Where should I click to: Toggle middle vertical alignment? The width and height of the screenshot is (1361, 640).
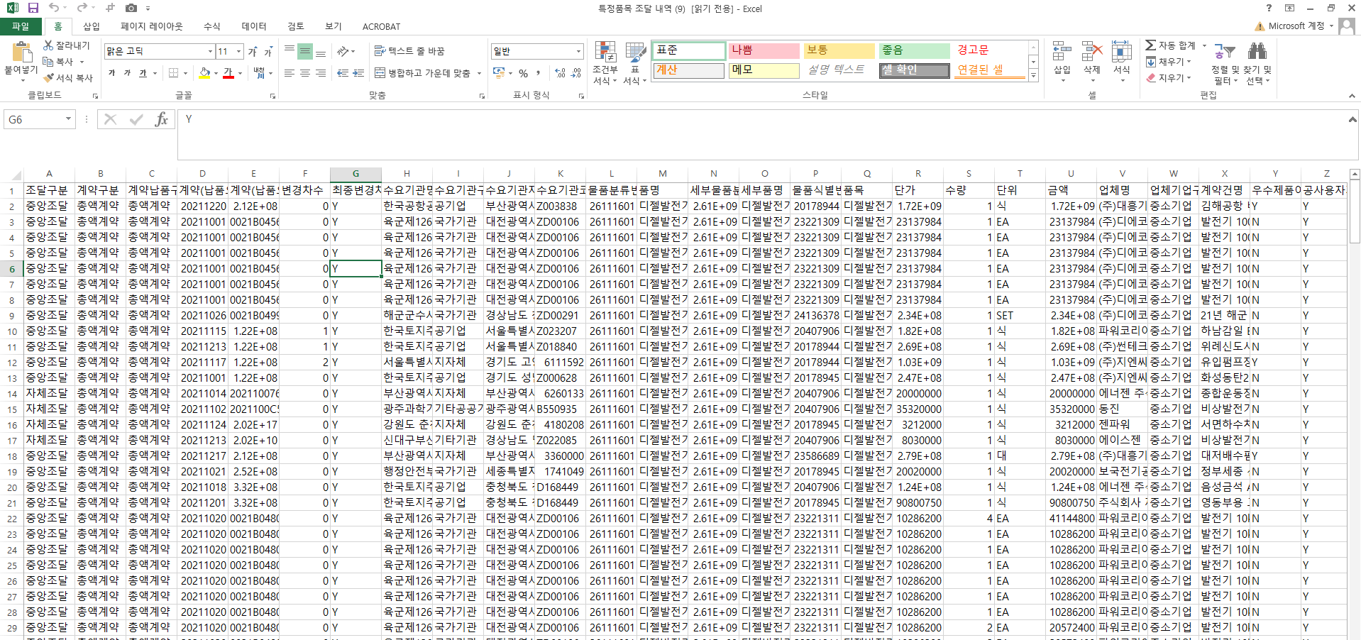coord(305,50)
